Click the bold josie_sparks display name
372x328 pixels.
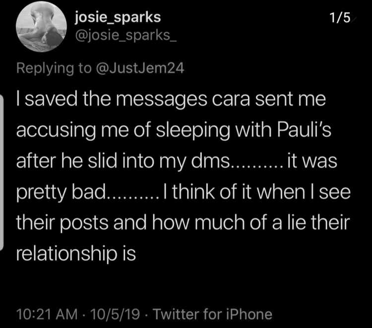[118, 17]
